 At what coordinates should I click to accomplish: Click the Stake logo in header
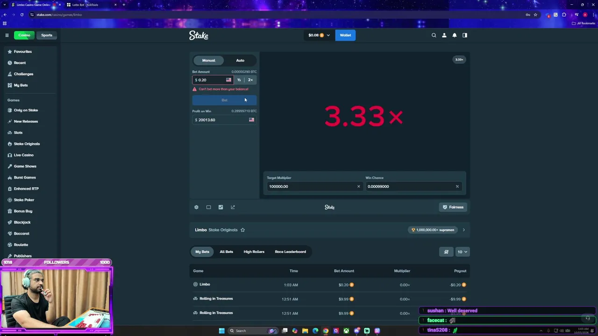point(199,35)
